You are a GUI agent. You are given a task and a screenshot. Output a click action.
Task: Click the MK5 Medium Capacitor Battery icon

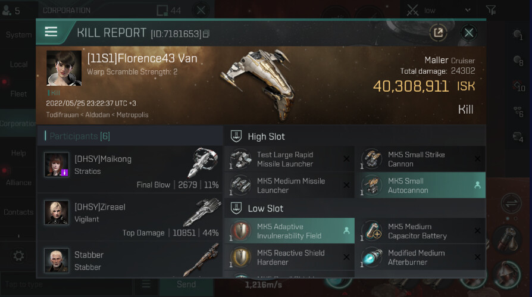(371, 231)
